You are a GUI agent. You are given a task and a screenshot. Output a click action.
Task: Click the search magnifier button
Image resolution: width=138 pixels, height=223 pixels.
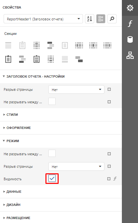112,19
